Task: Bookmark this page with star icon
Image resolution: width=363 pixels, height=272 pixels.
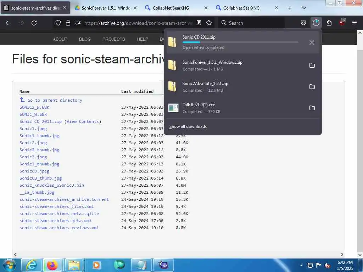Action: click(209, 23)
